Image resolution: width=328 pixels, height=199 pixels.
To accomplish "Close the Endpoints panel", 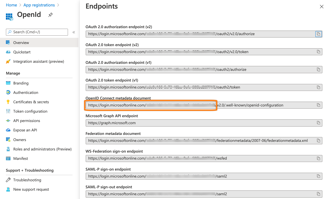I will (x=322, y=6).
